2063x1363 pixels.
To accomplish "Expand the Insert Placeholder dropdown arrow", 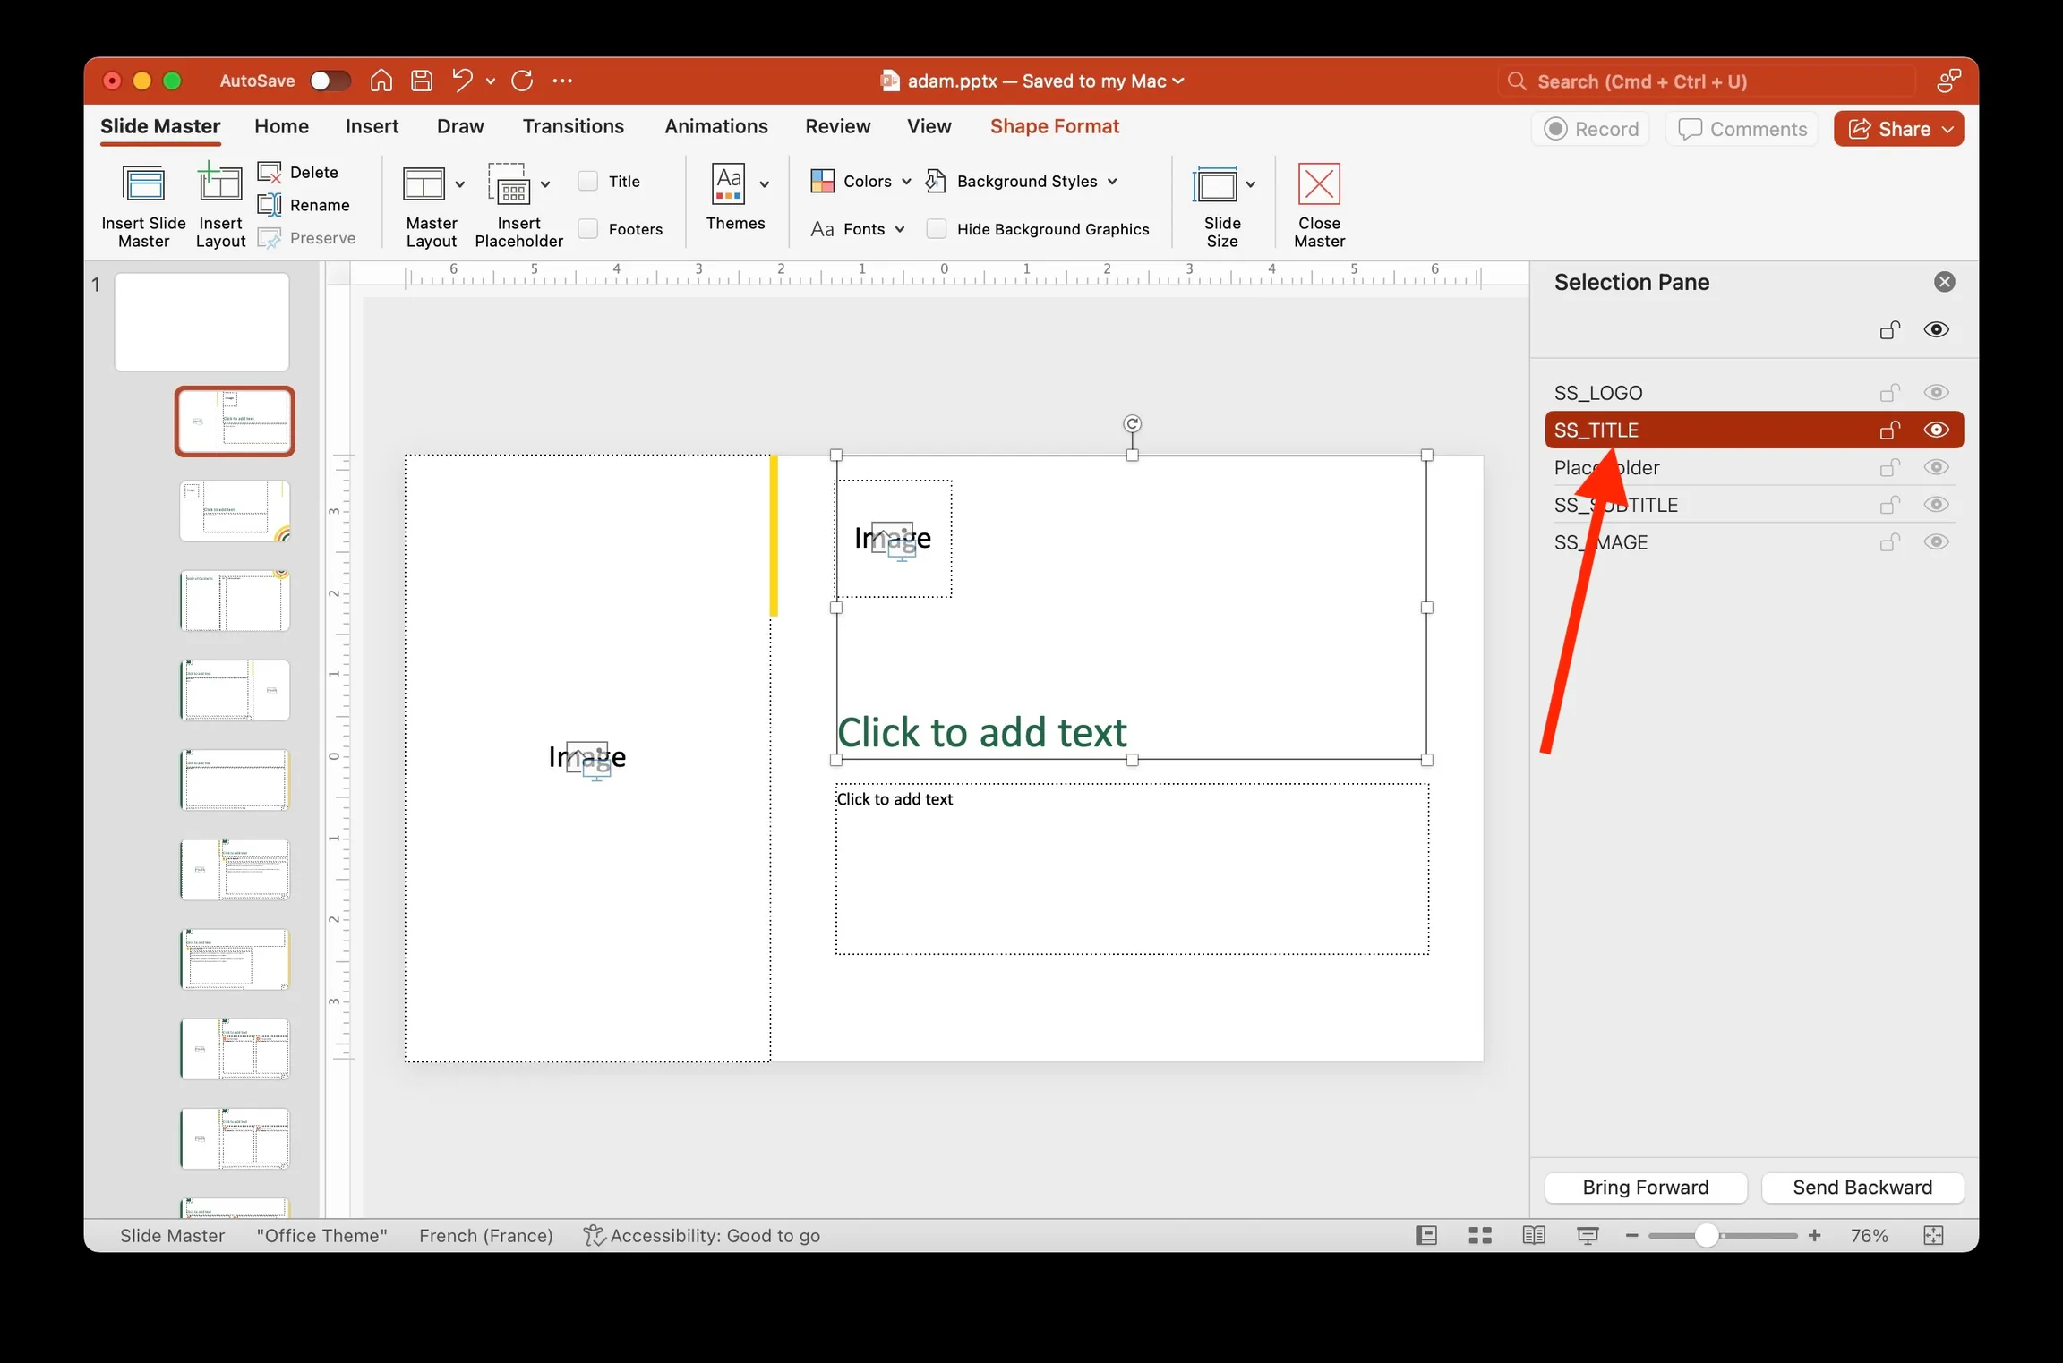I will point(544,184).
